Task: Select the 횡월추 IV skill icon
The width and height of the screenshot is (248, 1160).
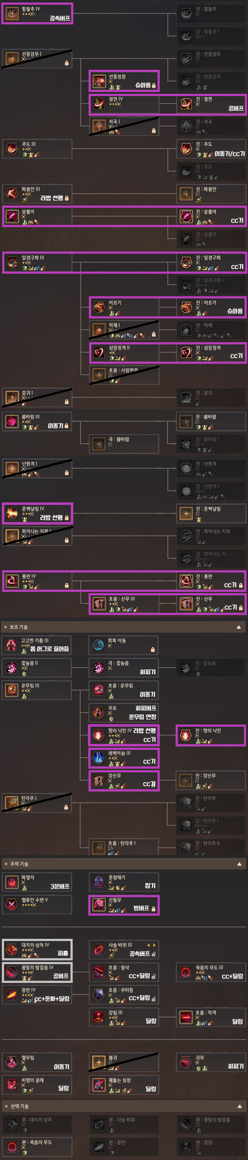Action: [x=12, y=13]
